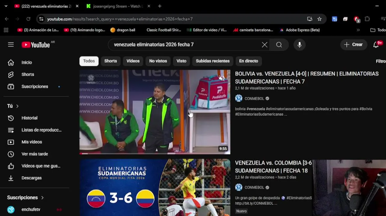Click CONMEBOL avatar of Bolivia video

239,98
